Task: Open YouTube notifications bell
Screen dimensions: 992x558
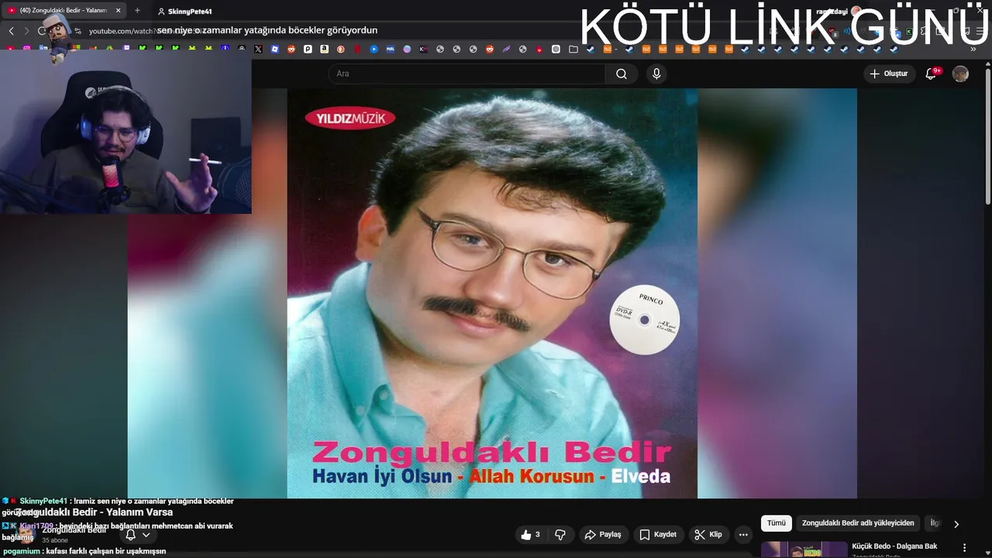Action: 932,74
